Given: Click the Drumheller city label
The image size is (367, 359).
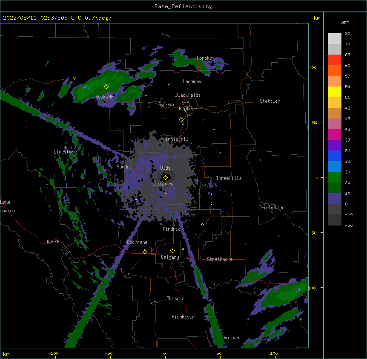Looking at the screenshot, I should (272, 208).
